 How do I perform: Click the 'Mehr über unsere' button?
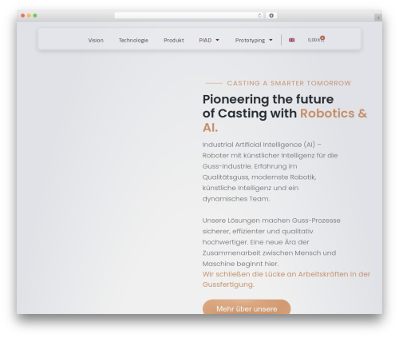(x=247, y=307)
